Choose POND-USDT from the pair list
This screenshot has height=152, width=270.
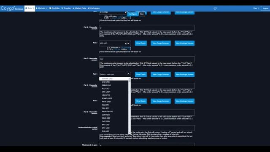pyautogui.click(x=114, y=98)
